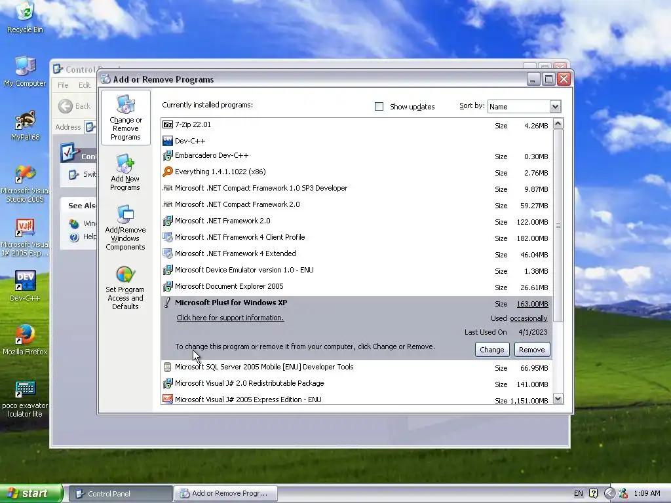Viewport: 671px width, 503px height.
Task: Click Back button in Control Panel window
Action: click(75, 106)
